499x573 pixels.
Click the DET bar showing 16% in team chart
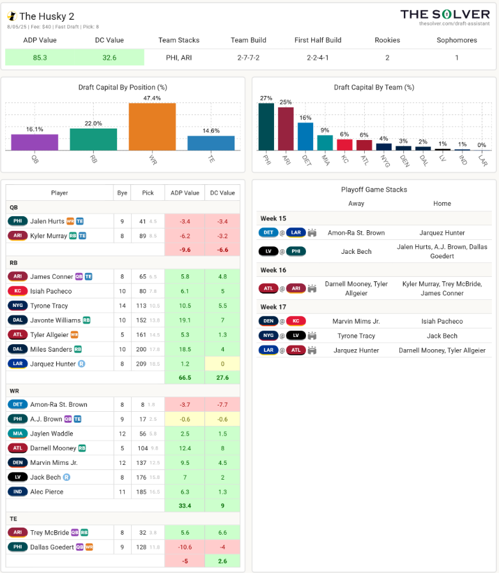coord(305,136)
